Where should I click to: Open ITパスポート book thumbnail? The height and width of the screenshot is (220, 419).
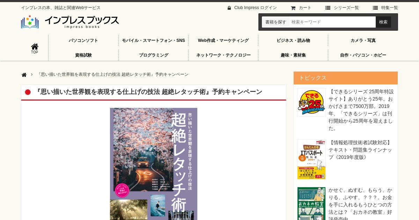pyautogui.click(x=311, y=159)
